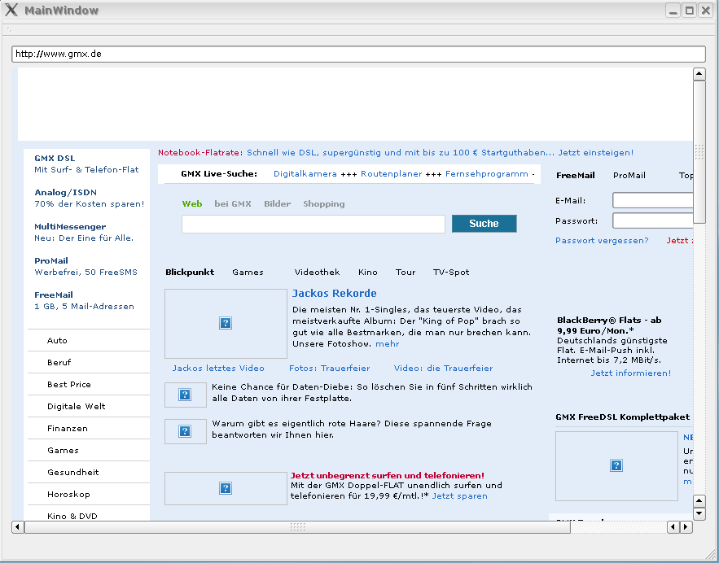Open the Tour tab
This screenshot has height=563, width=719.
point(406,272)
